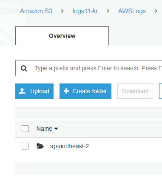The height and width of the screenshot is (184, 162).
Task: Sort by the Name column dropdown arrow
Action: click(56, 129)
